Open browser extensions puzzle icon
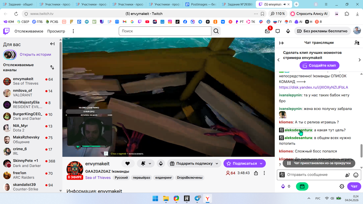This screenshot has width=363, height=204. click(x=347, y=14)
